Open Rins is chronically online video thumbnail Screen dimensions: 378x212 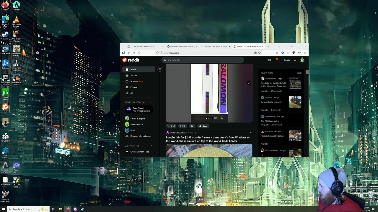point(295,136)
